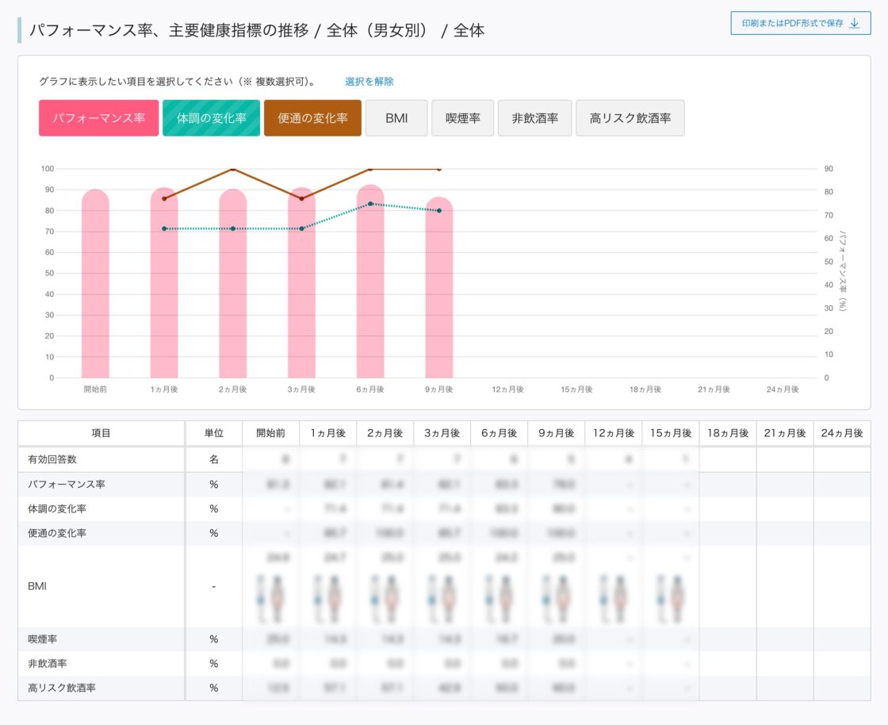This screenshot has width=888, height=725.
Task: Select the 喫煙率 table row label
Action: [x=43, y=639]
